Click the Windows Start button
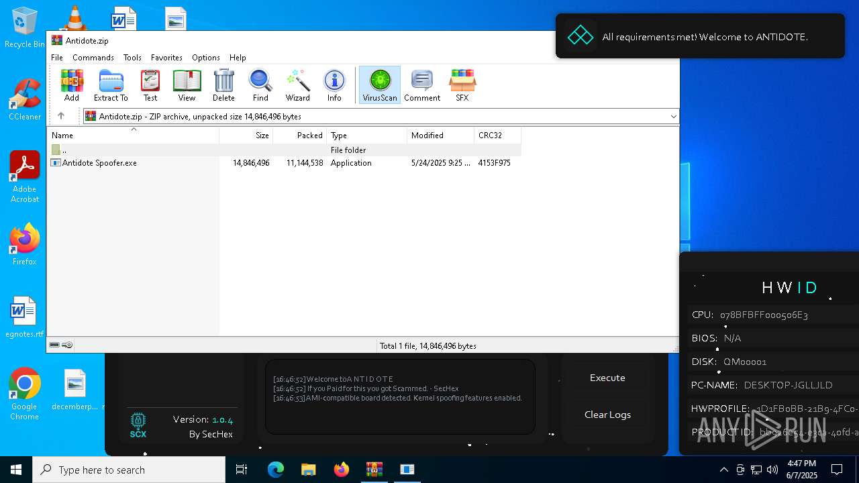The image size is (859, 483). click(x=16, y=470)
